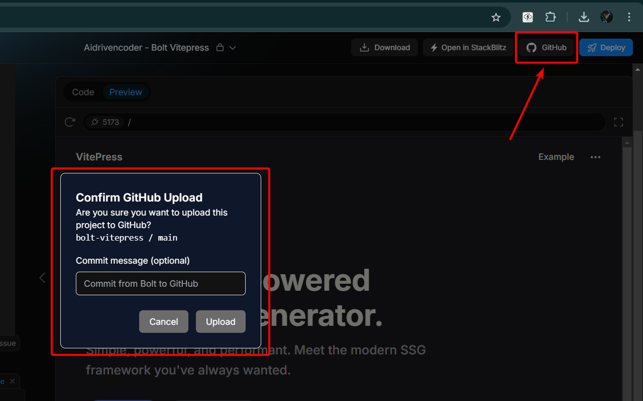The width and height of the screenshot is (643, 401).
Task: Click the Download button
Action: (x=385, y=48)
